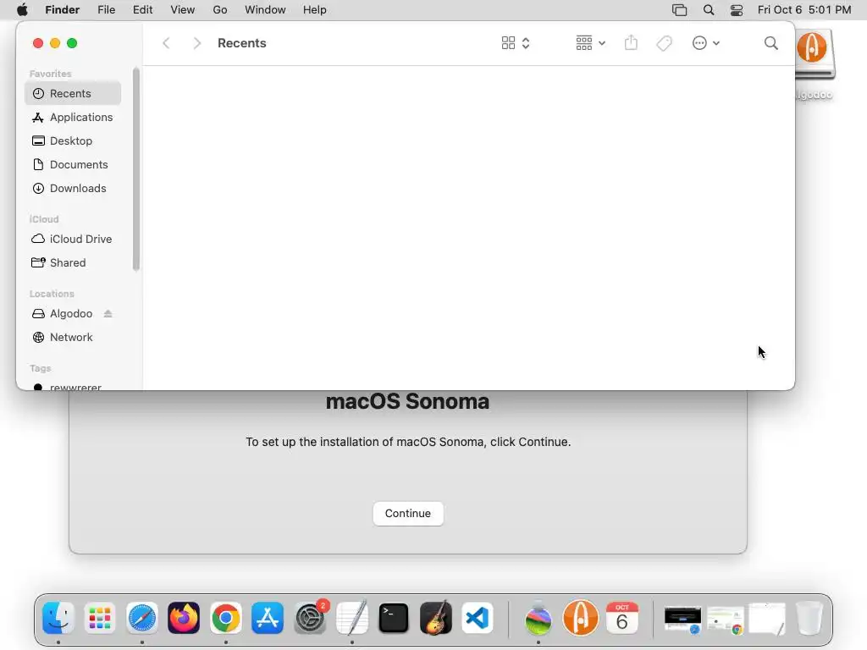Screen dimensions: 867x650
Task: Open the Window menu
Action: coord(265,10)
